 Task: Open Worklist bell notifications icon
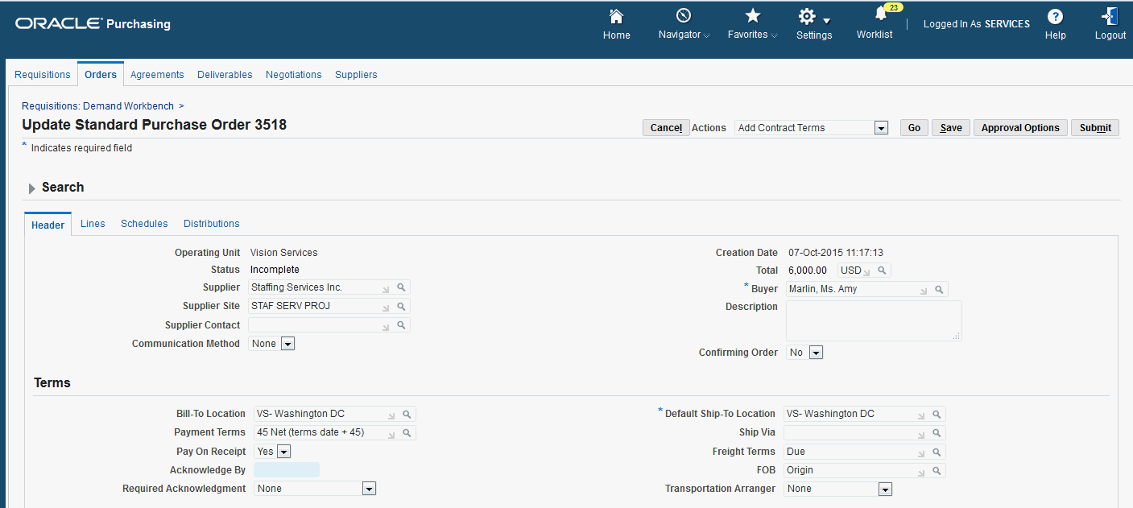(880, 14)
